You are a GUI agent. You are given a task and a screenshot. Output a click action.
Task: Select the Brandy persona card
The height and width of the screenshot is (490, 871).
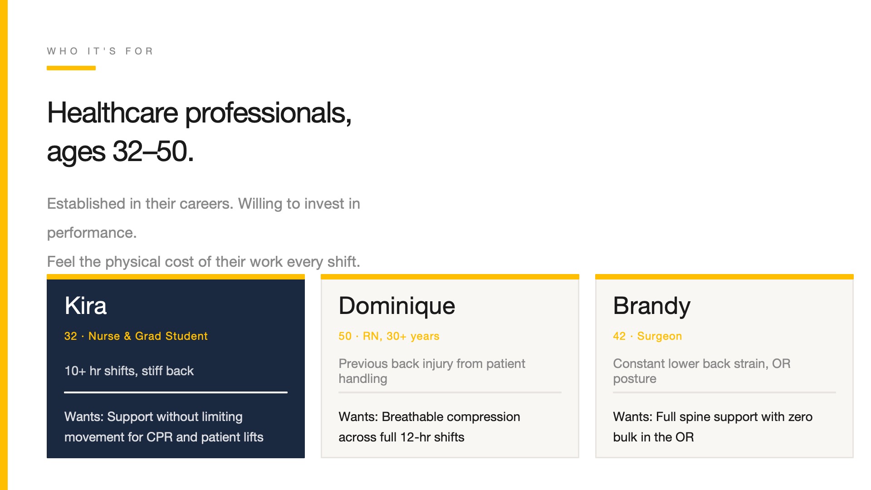pos(724,366)
